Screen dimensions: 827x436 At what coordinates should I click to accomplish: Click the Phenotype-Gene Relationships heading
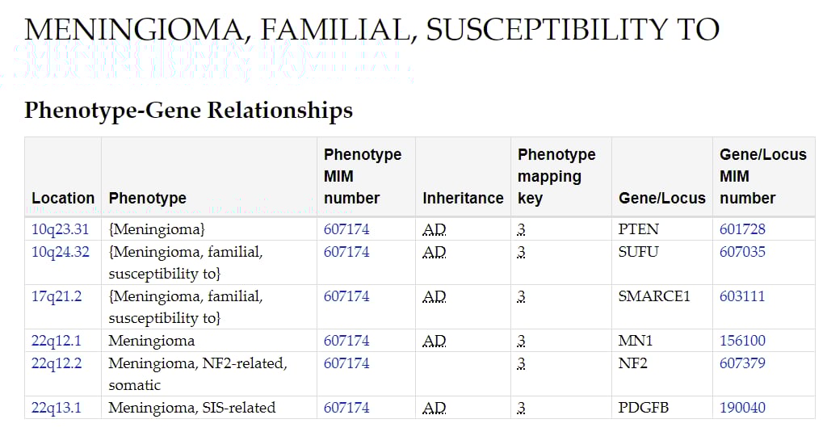click(188, 110)
